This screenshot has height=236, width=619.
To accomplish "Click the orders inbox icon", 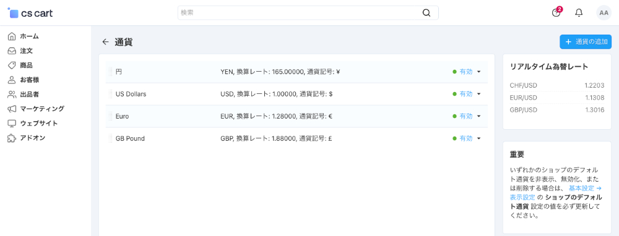I will (12, 51).
